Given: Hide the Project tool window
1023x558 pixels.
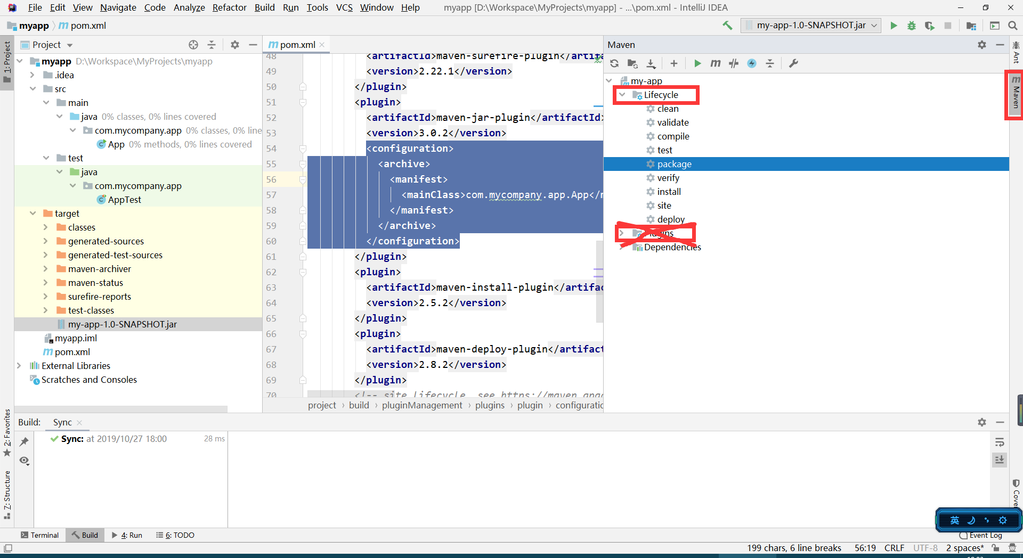Looking at the screenshot, I should coord(253,45).
